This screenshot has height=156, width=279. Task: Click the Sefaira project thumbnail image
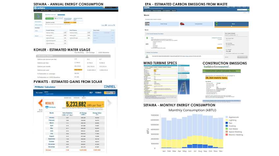(39, 16)
